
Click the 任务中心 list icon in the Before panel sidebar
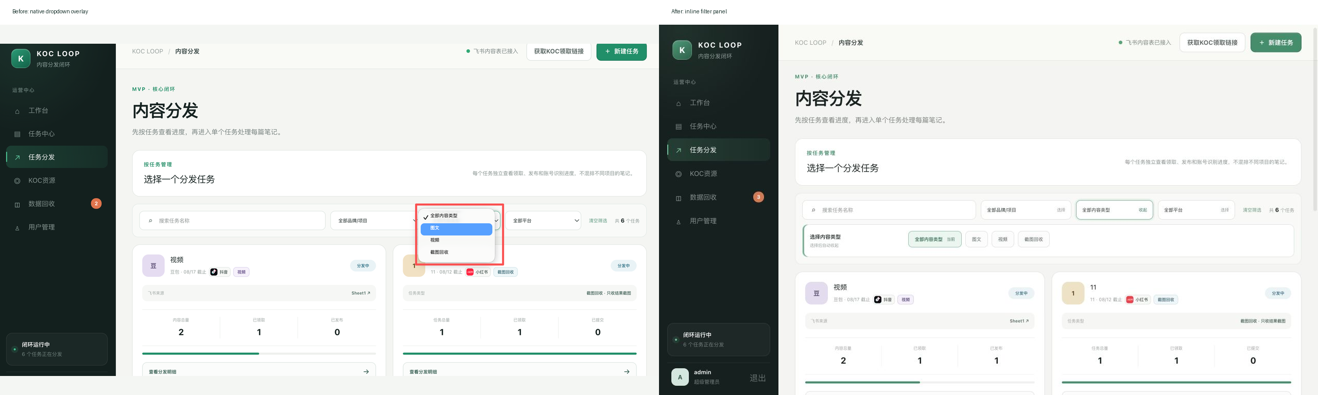coord(17,134)
